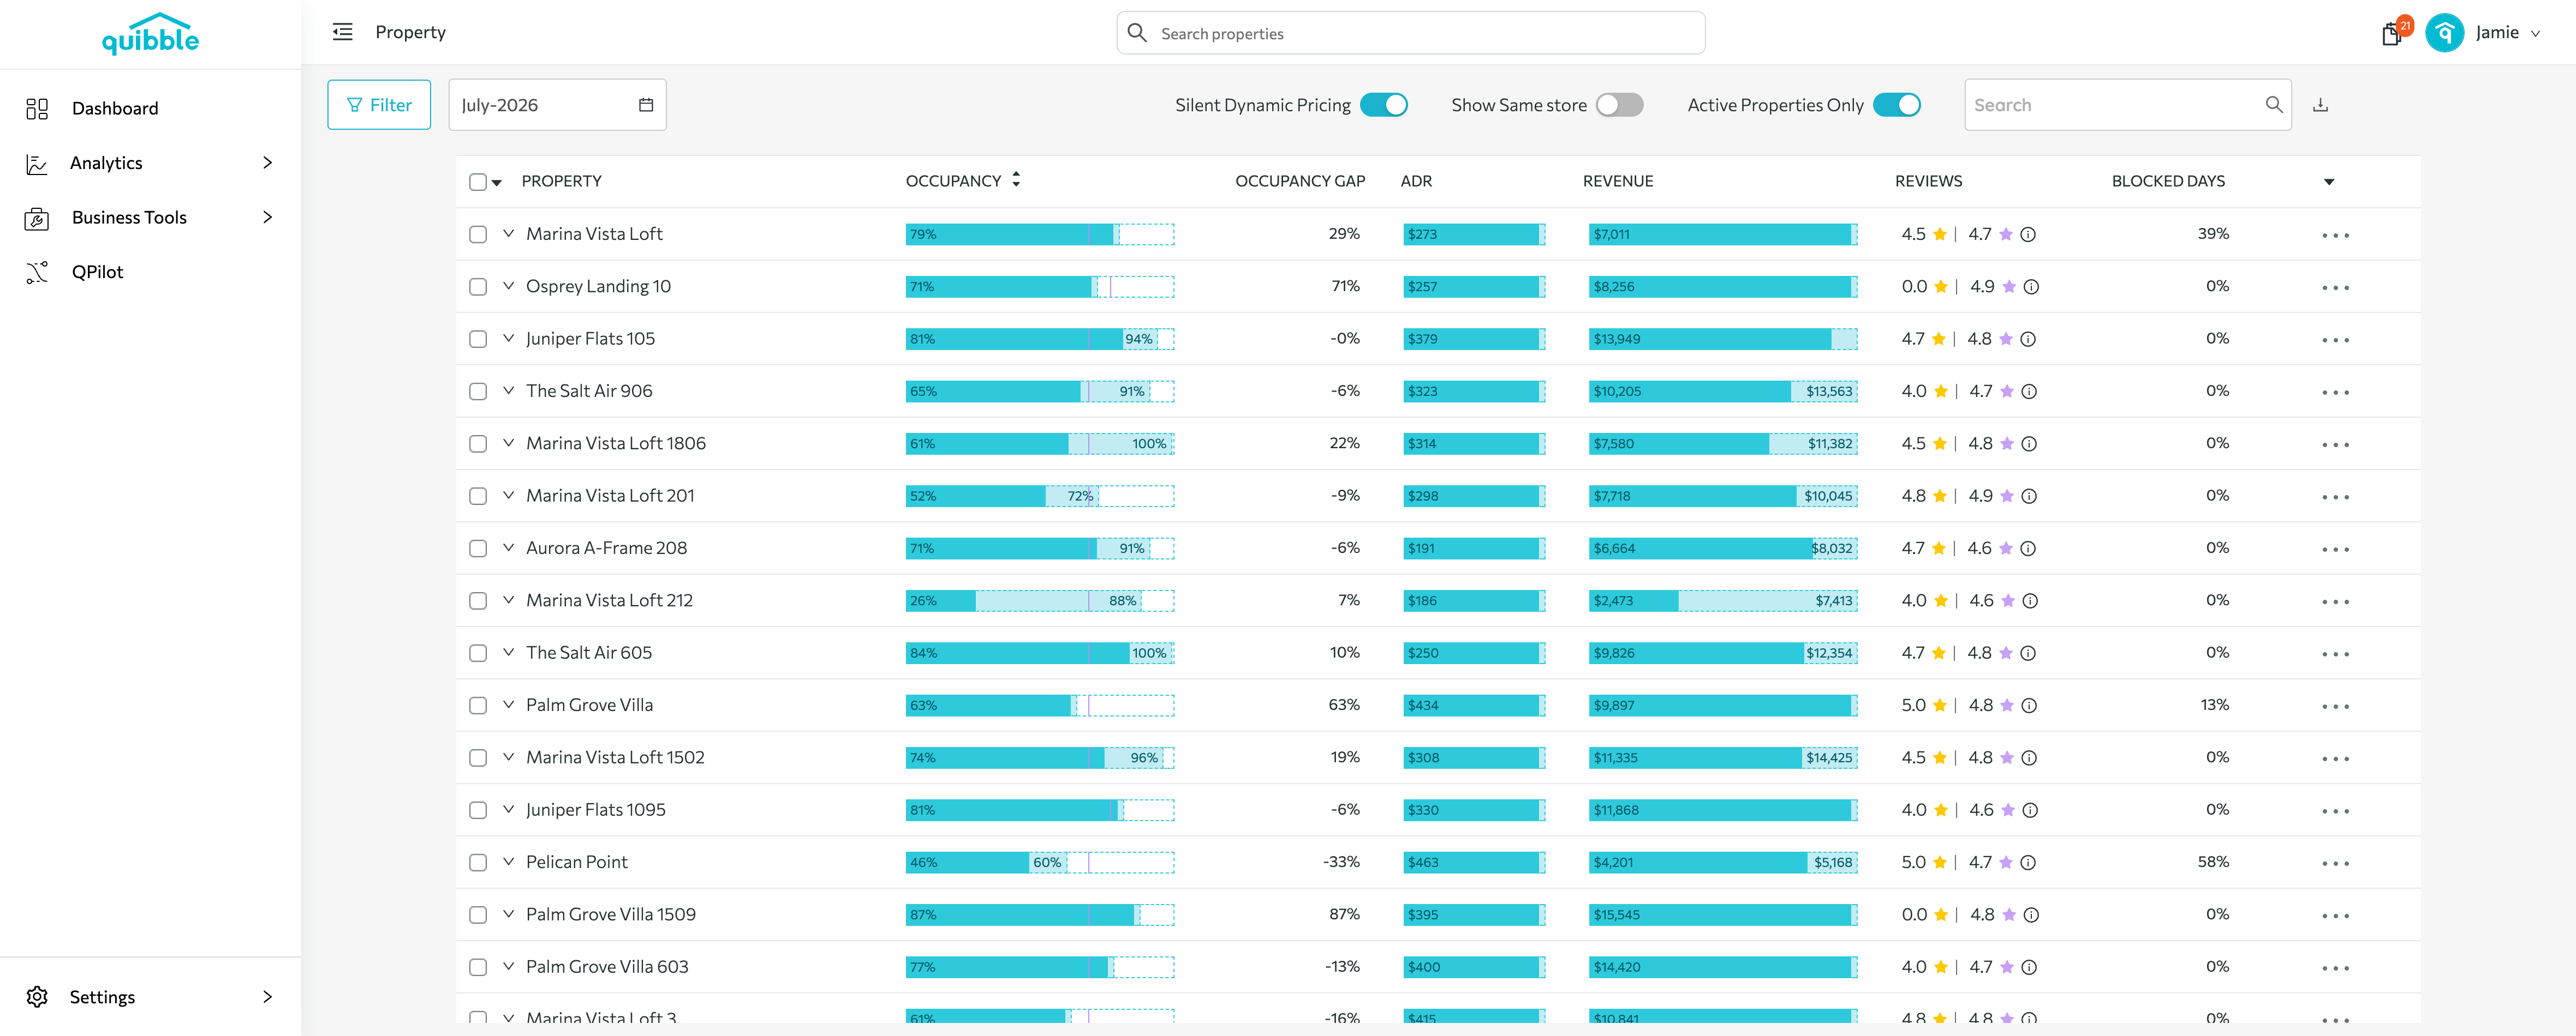The image size is (2576, 1036).
Task: Select Marina Vista Loft checkbox
Action: pyautogui.click(x=478, y=234)
